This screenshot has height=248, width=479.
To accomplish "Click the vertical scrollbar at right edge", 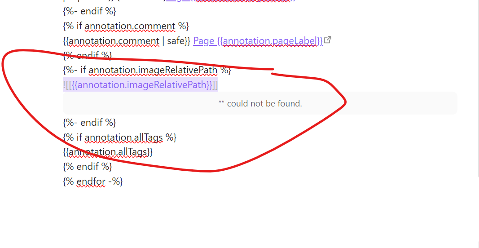I will [x=478, y=89].
